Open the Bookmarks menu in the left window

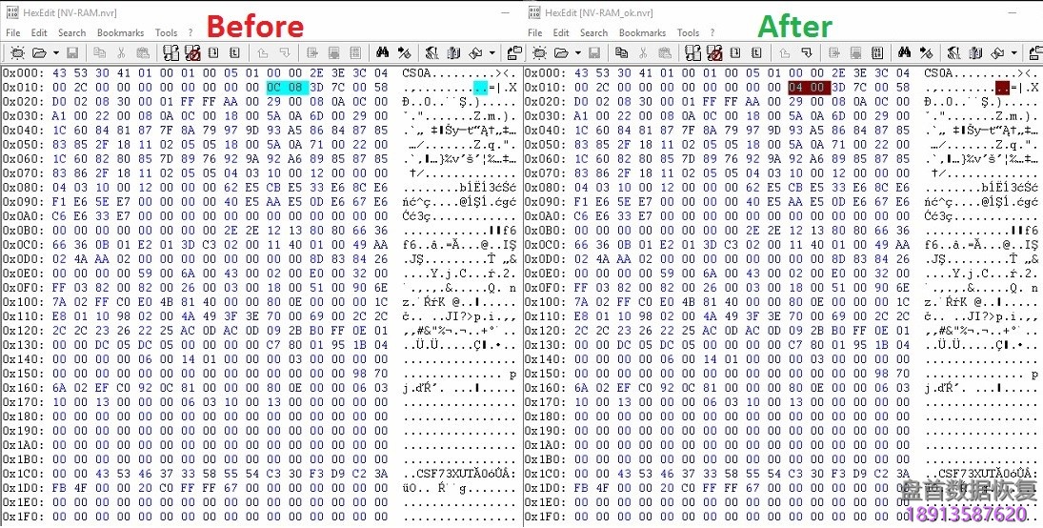pos(120,32)
